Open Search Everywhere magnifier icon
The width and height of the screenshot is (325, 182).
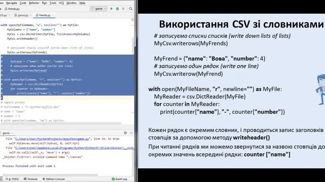(131, 9)
